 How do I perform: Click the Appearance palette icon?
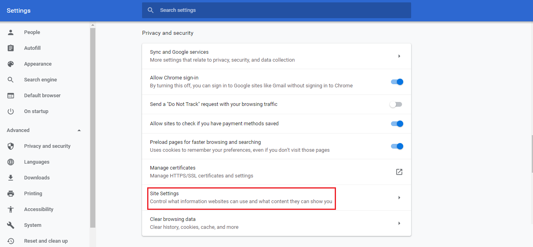[x=11, y=64]
